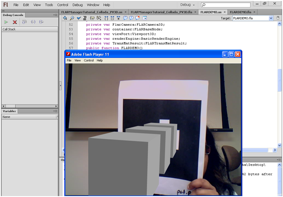Open Flash Player File menu
This screenshot has height=197, width=283.
coord(69,61)
